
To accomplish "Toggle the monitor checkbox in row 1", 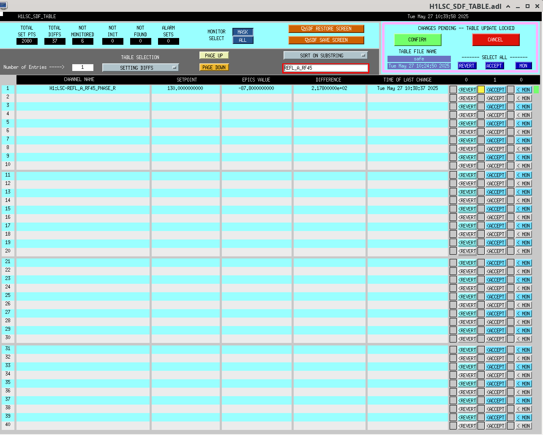I will [510, 90].
